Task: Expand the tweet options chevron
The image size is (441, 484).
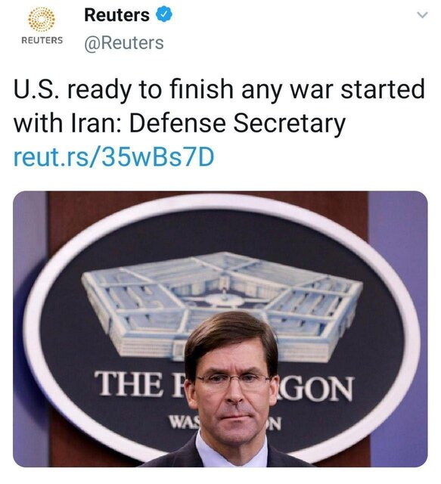Action: [x=423, y=15]
